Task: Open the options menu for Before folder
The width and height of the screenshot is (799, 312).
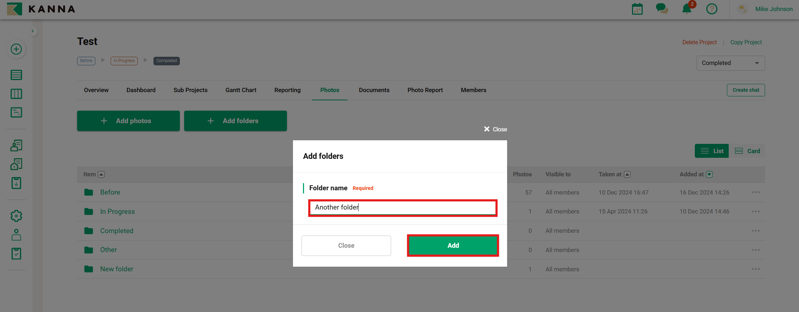Action: pos(755,192)
